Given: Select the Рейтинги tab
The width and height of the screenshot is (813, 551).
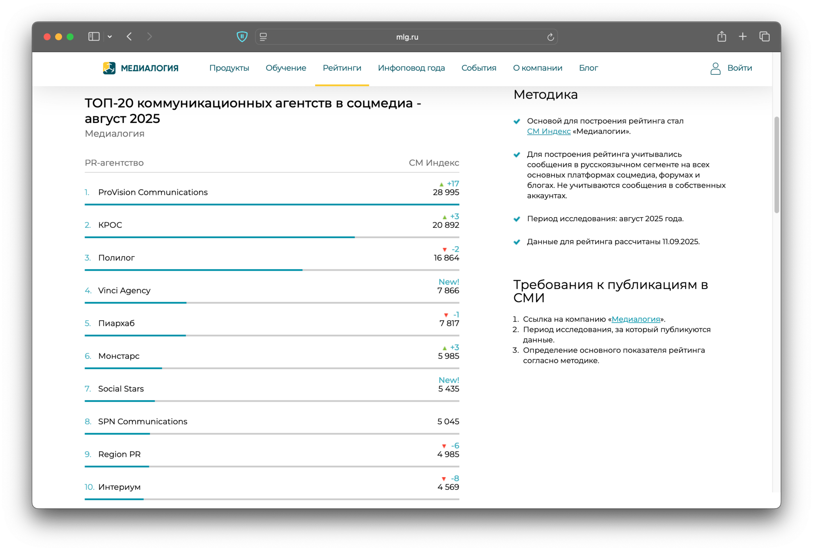Looking at the screenshot, I should [x=342, y=68].
